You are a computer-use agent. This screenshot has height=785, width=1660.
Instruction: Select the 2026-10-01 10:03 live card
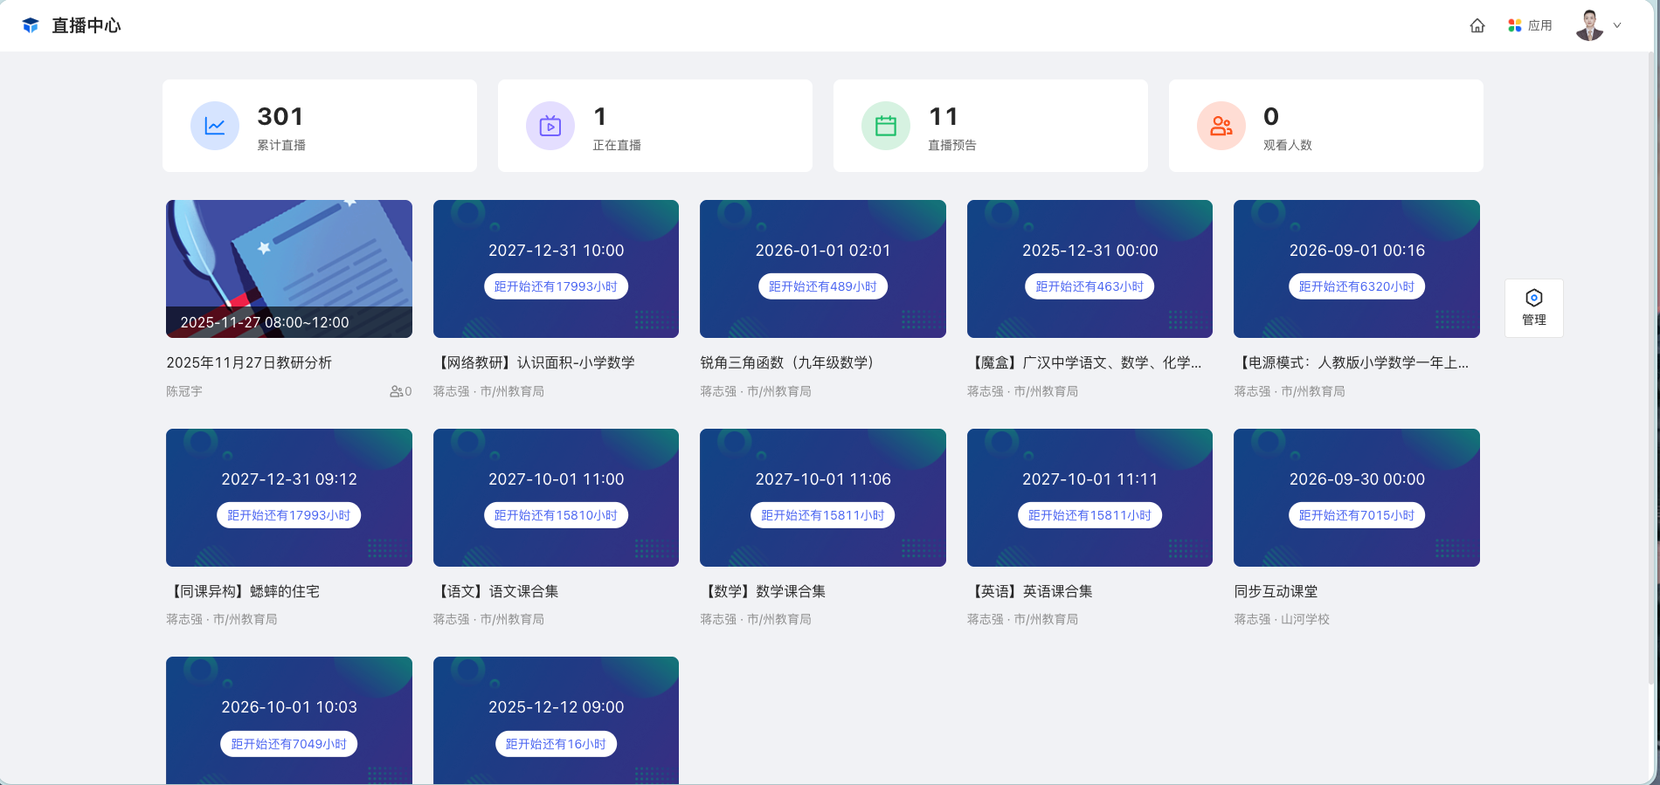[x=289, y=720]
